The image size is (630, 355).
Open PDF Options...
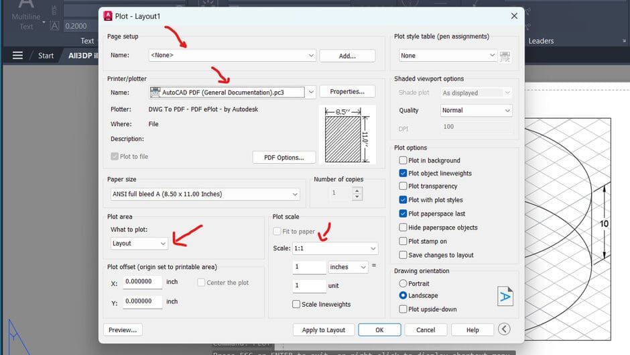click(284, 158)
